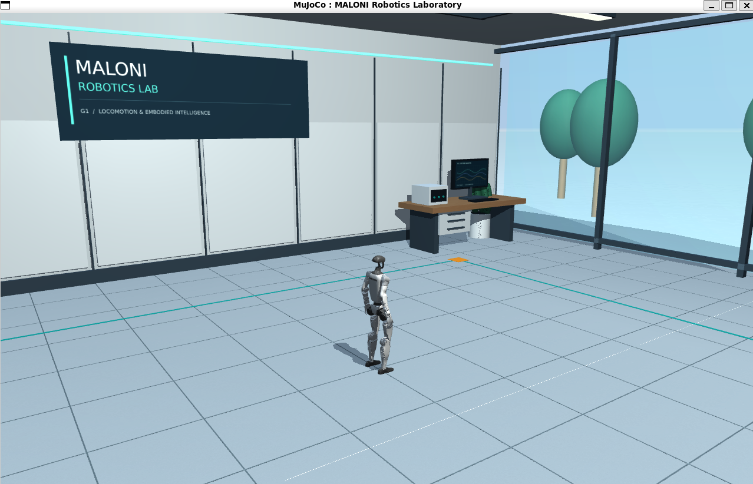Click the "MuJoCo : MALONI Robotics Laboratory" title text

377,5
